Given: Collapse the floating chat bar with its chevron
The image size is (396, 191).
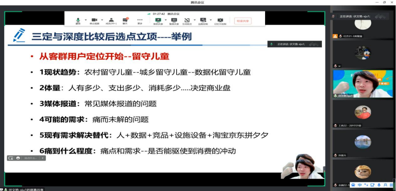Looking at the screenshot, I should point(42,158).
